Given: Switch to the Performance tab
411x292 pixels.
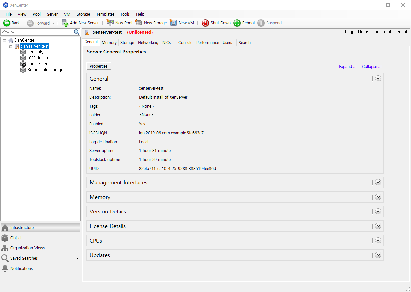Looking at the screenshot, I should [208, 43].
